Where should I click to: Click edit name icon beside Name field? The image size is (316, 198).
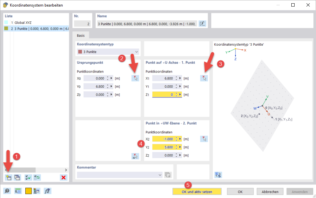point(202,24)
